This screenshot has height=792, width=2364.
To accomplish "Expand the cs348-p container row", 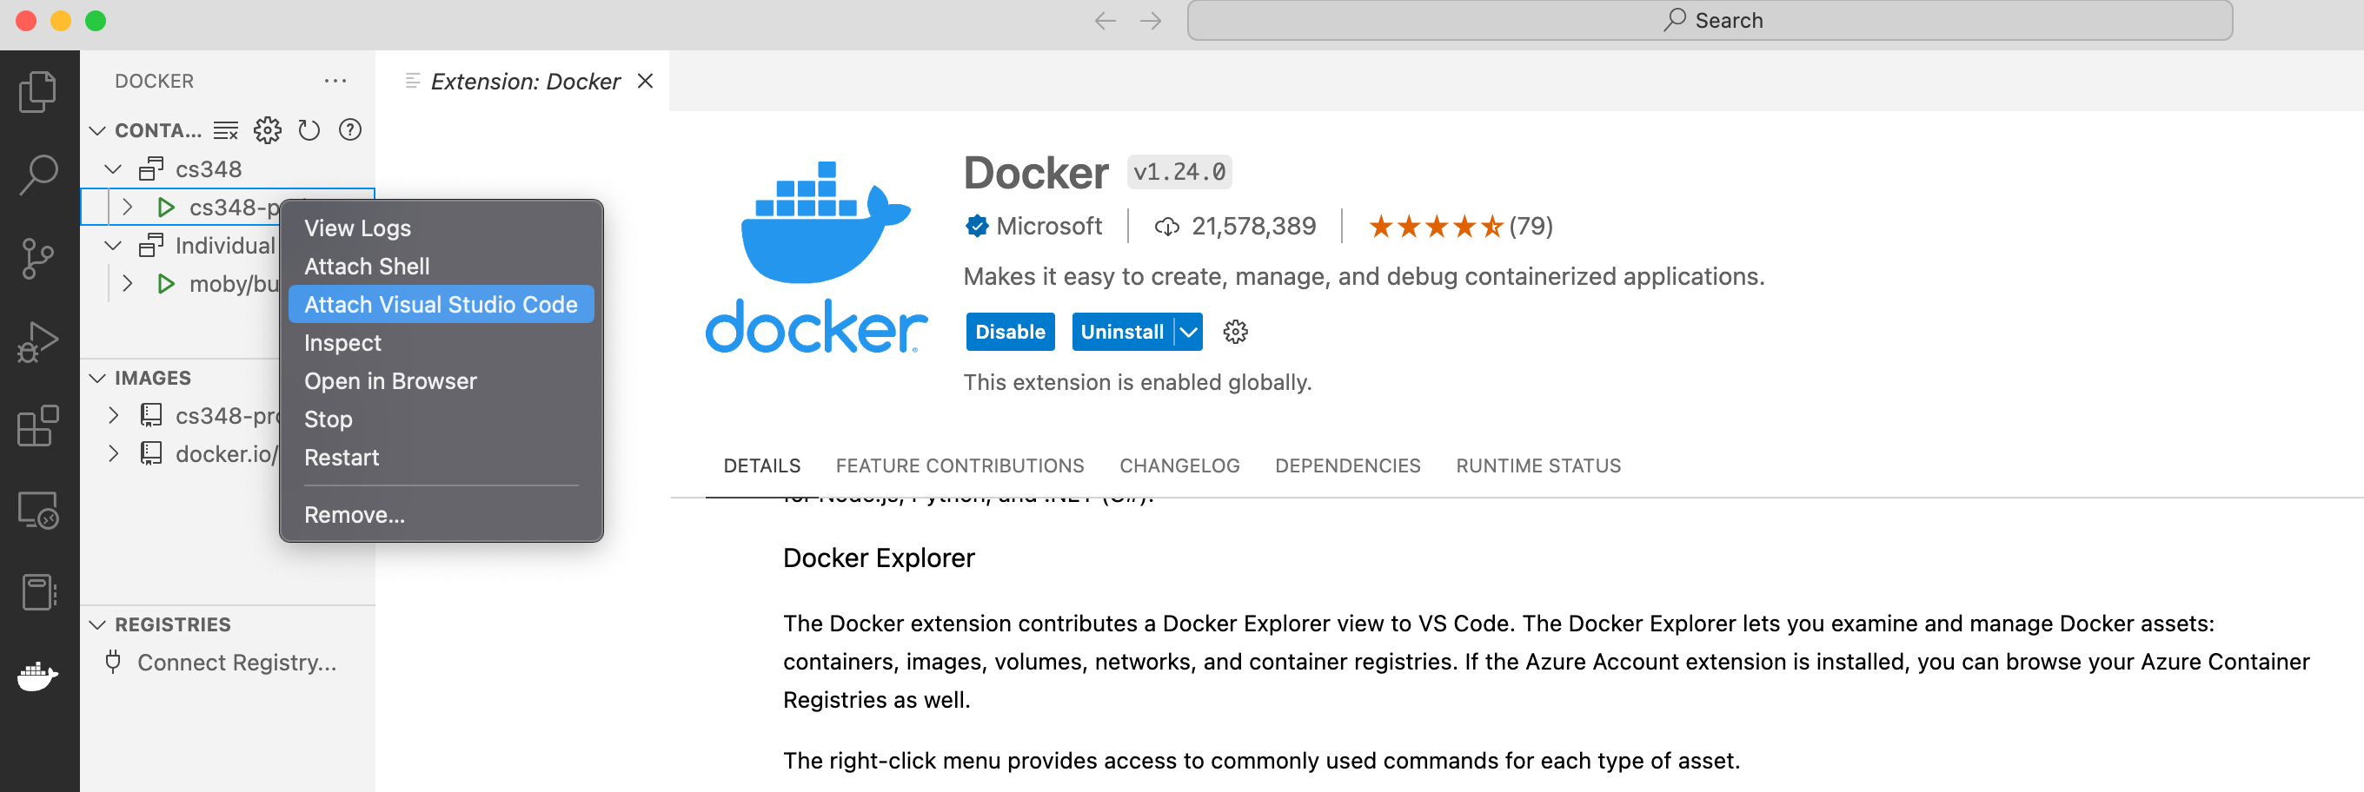I will 128,208.
